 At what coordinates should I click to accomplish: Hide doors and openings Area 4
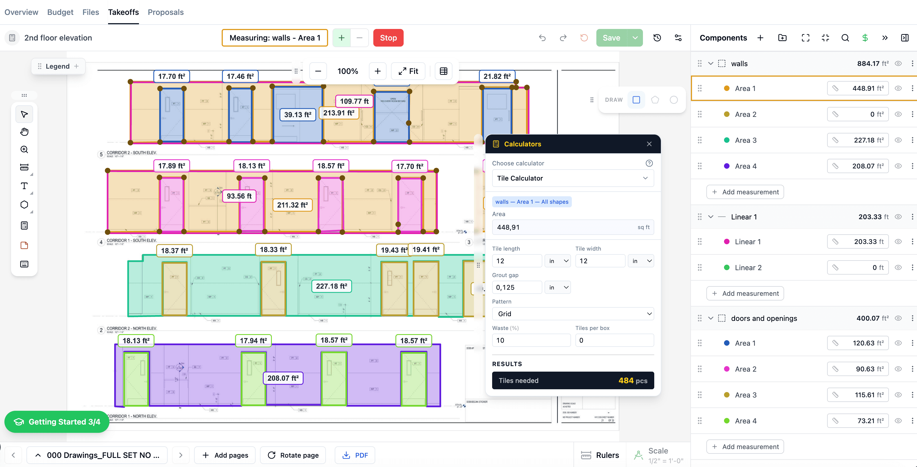pyautogui.click(x=899, y=421)
